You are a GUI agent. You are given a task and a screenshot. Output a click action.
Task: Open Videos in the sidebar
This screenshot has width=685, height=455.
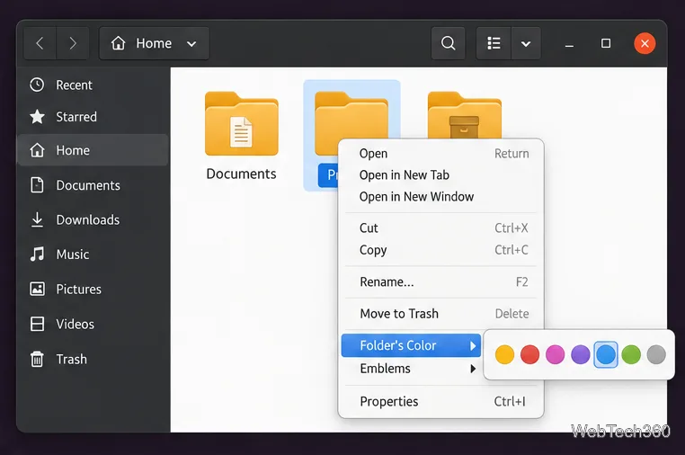pos(93,324)
